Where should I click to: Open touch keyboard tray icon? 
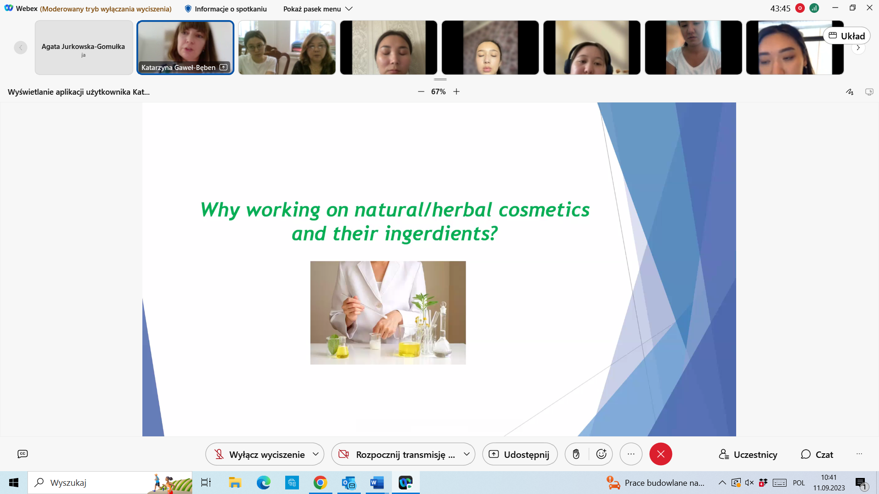[x=780, y=483]
